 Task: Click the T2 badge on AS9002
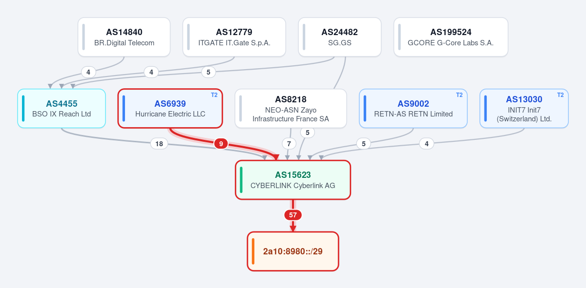click(459, 95)
